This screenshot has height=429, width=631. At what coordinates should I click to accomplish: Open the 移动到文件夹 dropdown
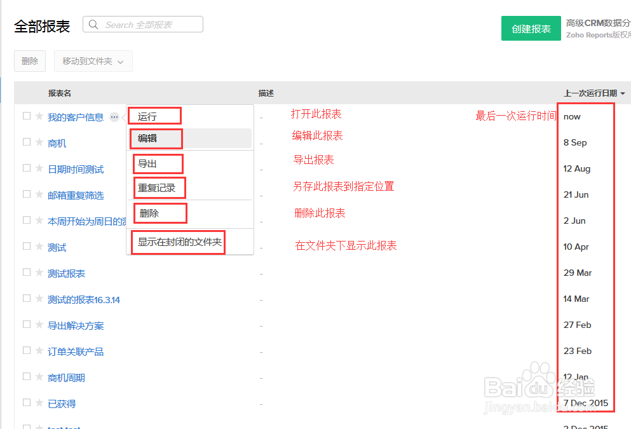tap(93, 62)
